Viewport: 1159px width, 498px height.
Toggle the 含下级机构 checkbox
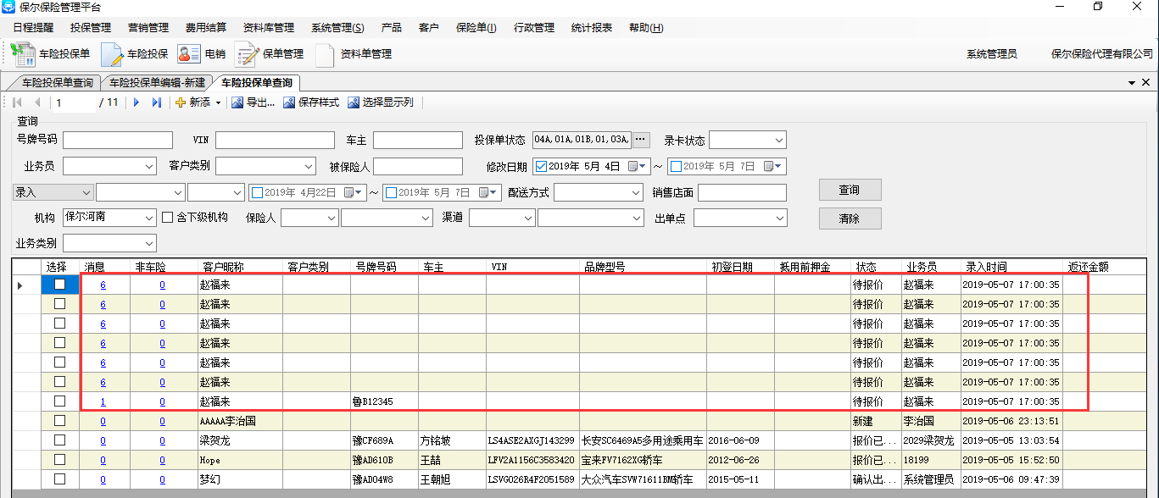[167, 218]
